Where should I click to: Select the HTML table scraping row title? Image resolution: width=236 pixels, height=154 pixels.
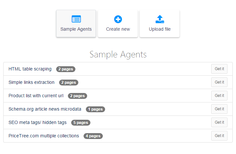(x=30, y=69)
